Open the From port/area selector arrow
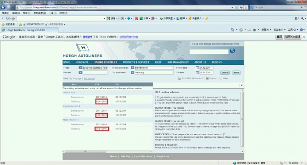The height and width of the screenshot is (165, 307). [x=132, y=68]
